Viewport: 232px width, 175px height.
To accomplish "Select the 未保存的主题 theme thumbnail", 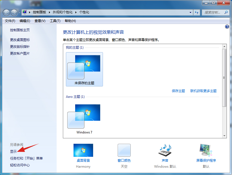I will click(84, 69).
